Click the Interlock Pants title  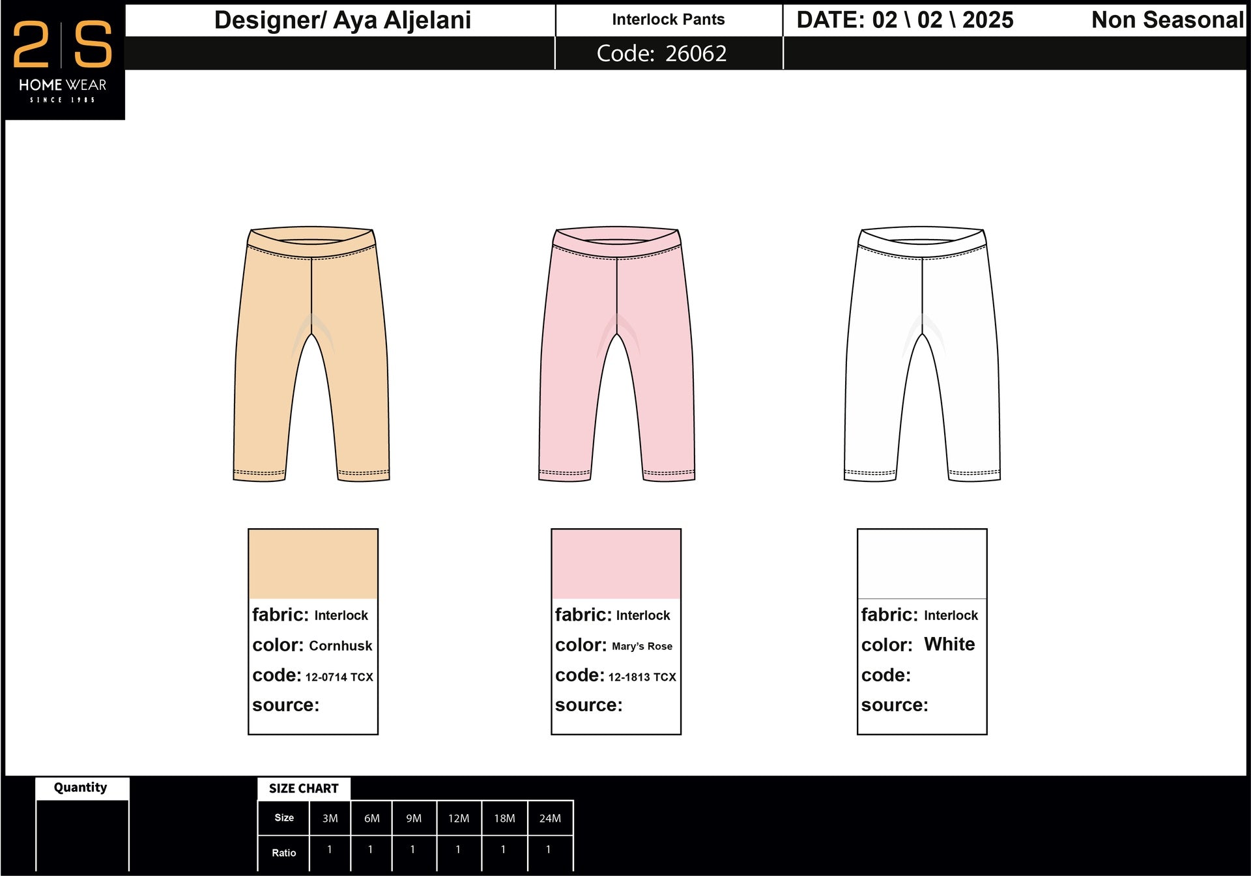click(x=668, y=20)
